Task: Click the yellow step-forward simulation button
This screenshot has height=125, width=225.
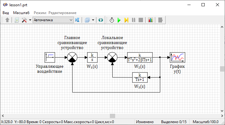Action: click(126, 20)
